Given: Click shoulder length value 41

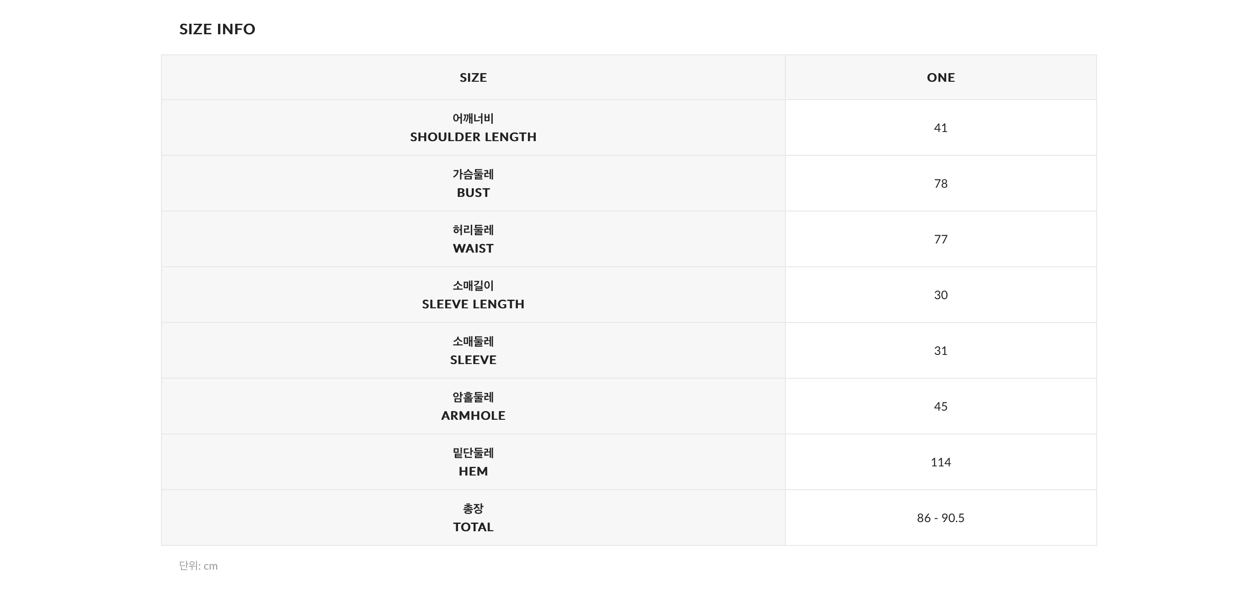Looking at the screenshot, I should tap(941, 128).
